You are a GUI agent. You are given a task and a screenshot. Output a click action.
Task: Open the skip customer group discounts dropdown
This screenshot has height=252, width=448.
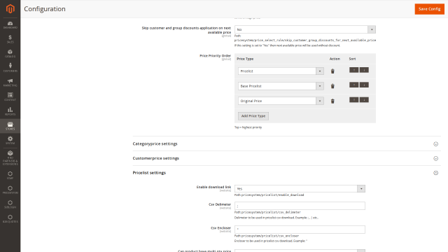tap(305, 29)
